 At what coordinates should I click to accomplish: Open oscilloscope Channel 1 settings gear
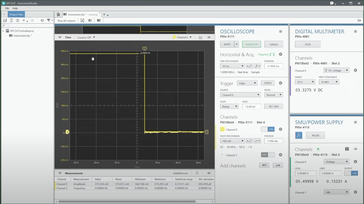coord(281,155)
